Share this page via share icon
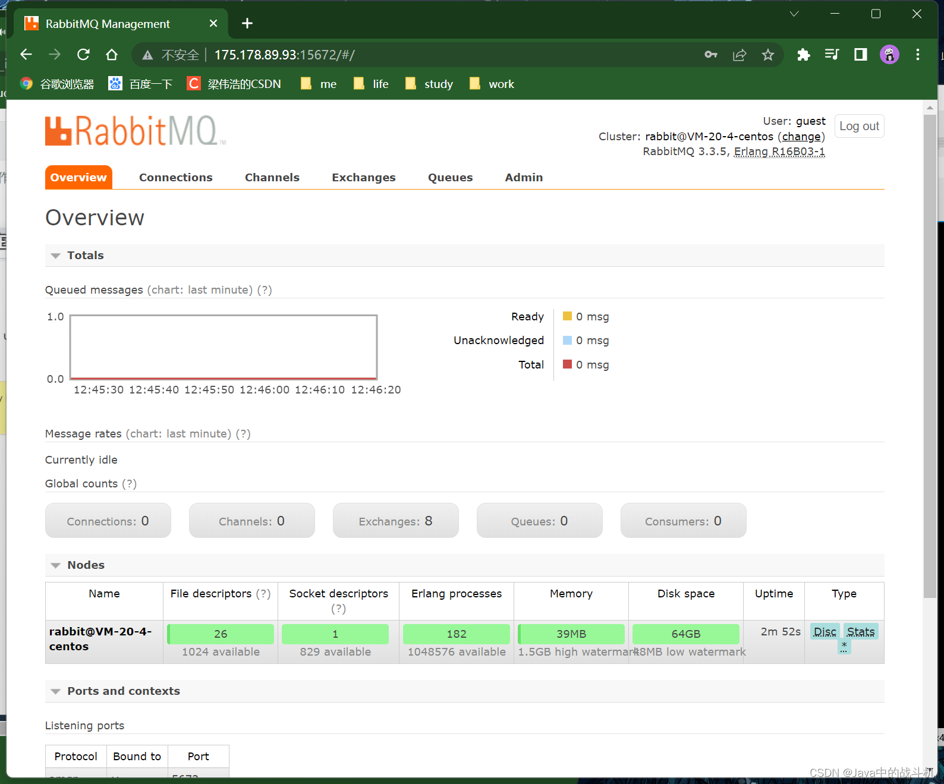944x784 pixels. tap(740, 55)
